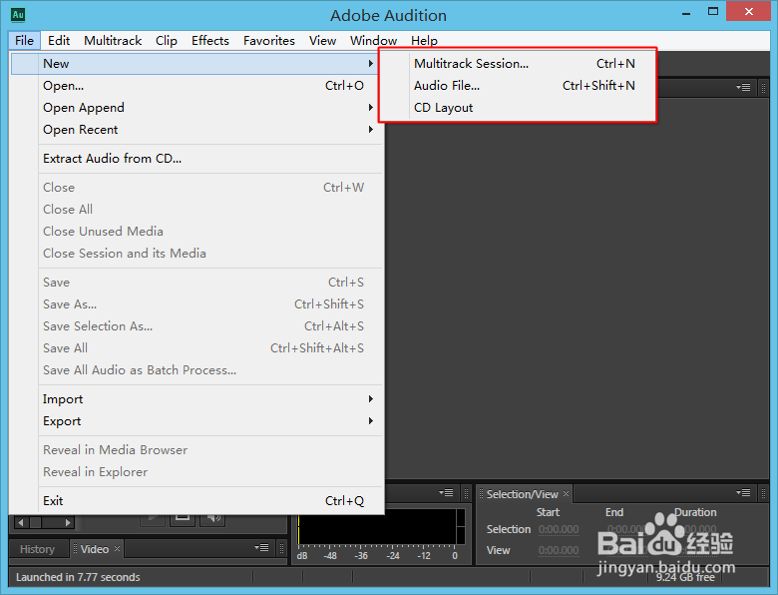Select Save in the File menu
778x595 pixels.
click(196, 283)
